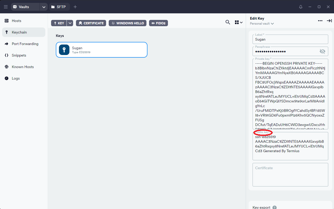The height and width of the screenshot is (209, 334).
Task: Add a new tab with plus
Action: tap(75, 7)
